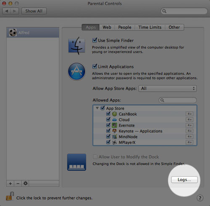Image resolution: width=210 pixels, height=206 pixels.
Task: Uncheck MindNode in allowed apps
Action: coord(108,136)
